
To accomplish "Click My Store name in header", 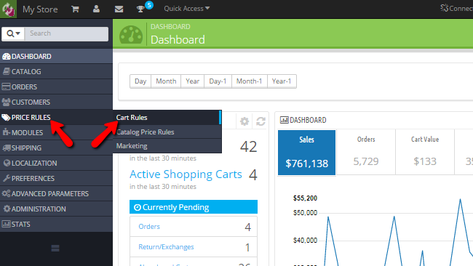I will click(40, 9).
